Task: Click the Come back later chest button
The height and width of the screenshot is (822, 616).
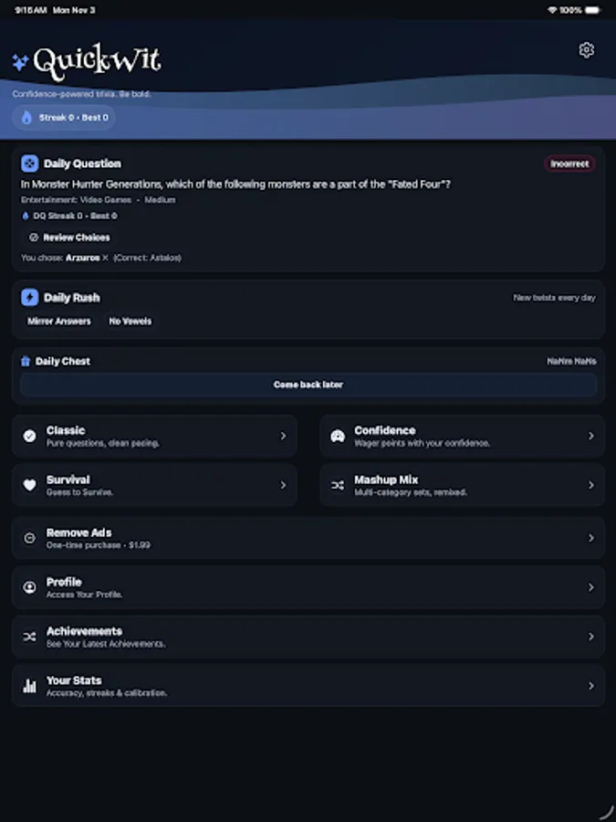Action: click(x=308, y=385)
